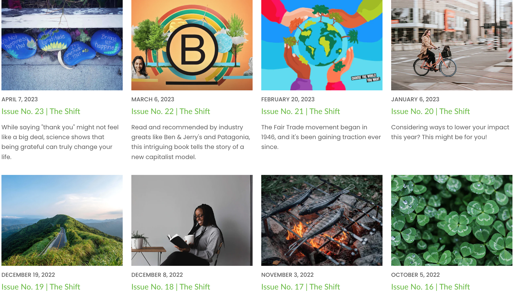Open the Issue No. 18 | The Shift link
This screenshot has width=513, height=295.
point(171,287)
